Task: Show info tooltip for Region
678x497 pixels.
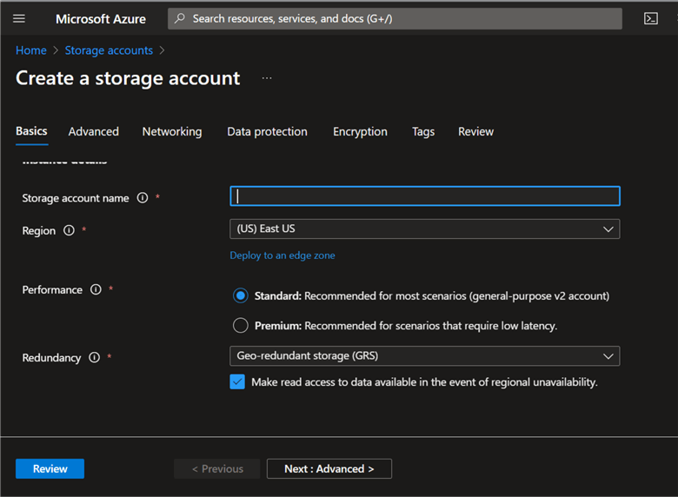Action: [69, 231]
